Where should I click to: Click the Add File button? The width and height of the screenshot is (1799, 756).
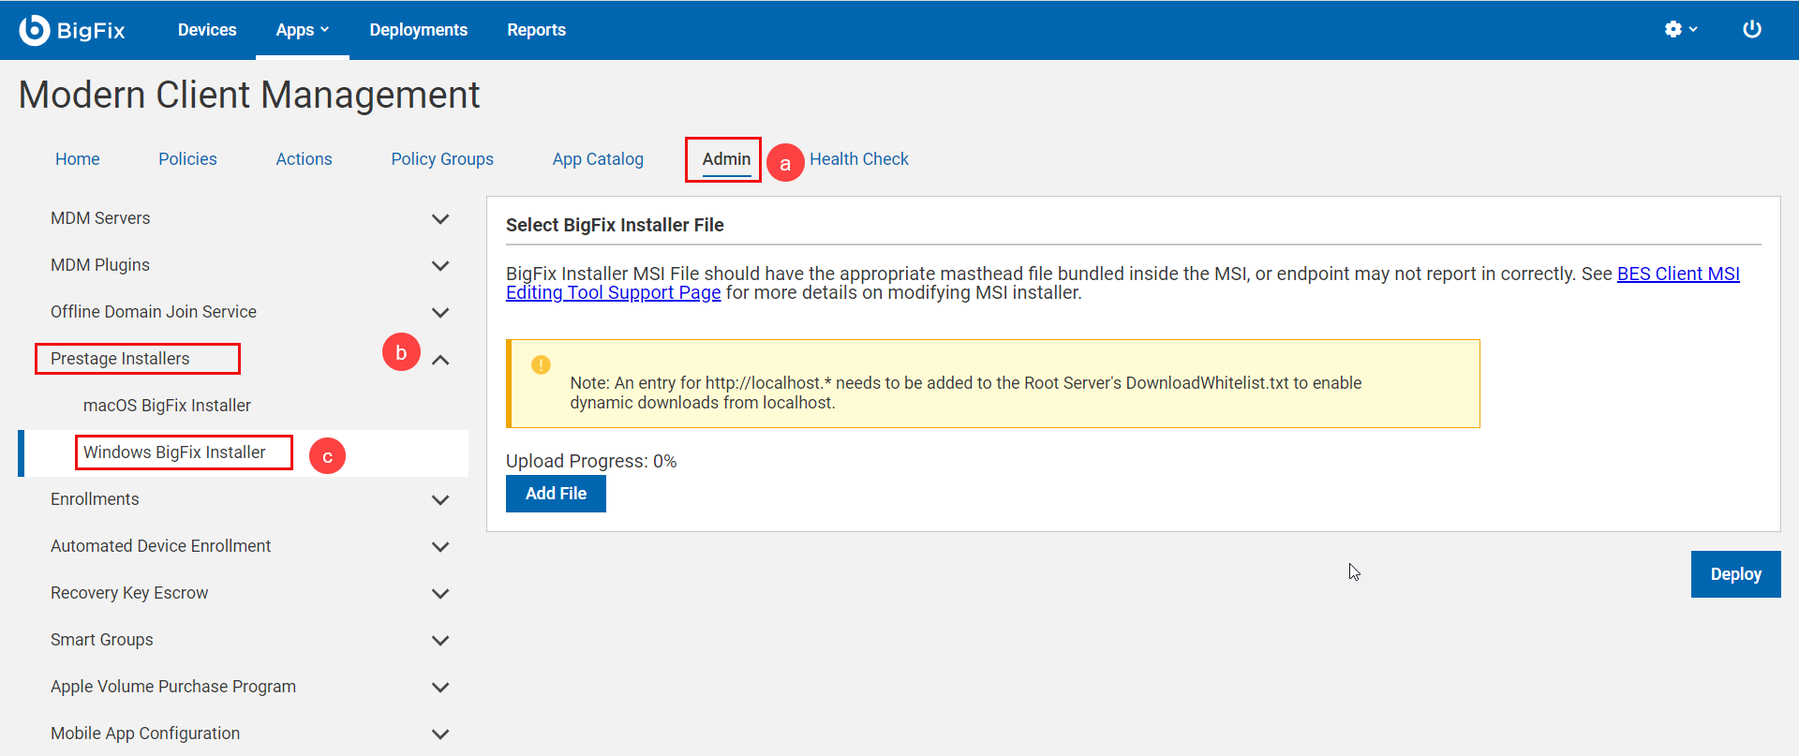[556, 494]
